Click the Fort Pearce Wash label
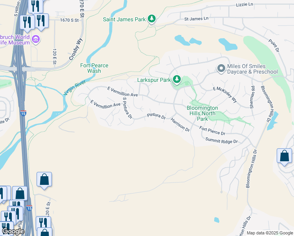This screenshot has width=294, height=236. [94, 68]
